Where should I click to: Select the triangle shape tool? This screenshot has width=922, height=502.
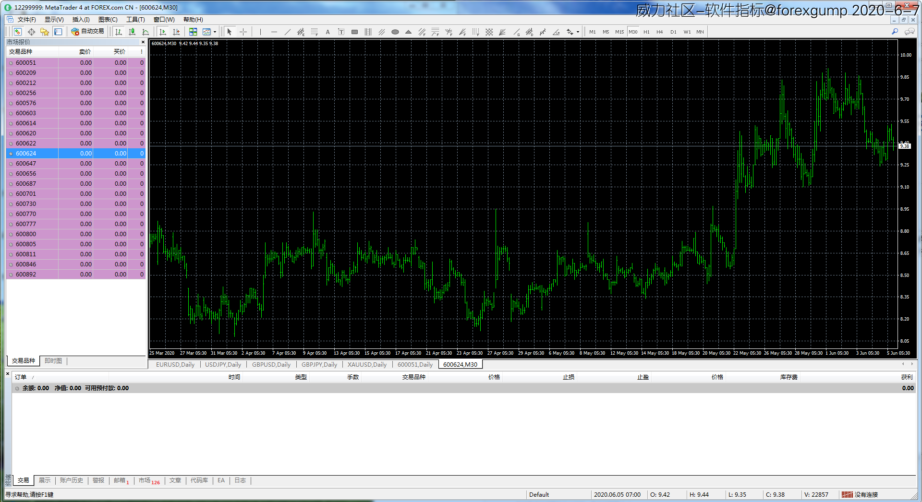point(409,32)
